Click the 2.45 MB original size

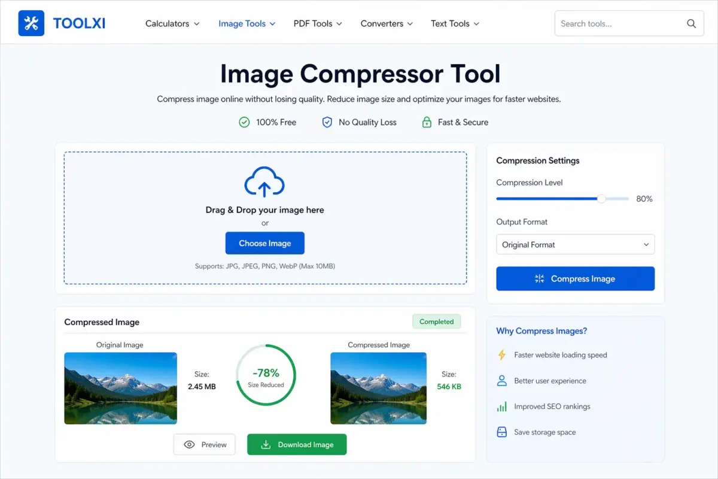click(x=202, y=387)
